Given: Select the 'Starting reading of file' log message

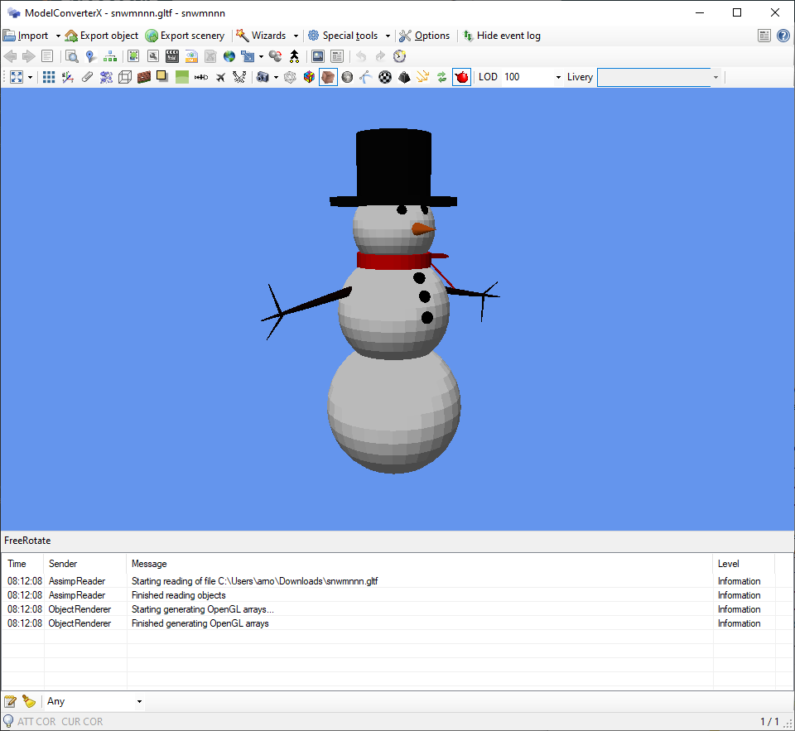Looking at the screenshot, I should tap(254, 581).
